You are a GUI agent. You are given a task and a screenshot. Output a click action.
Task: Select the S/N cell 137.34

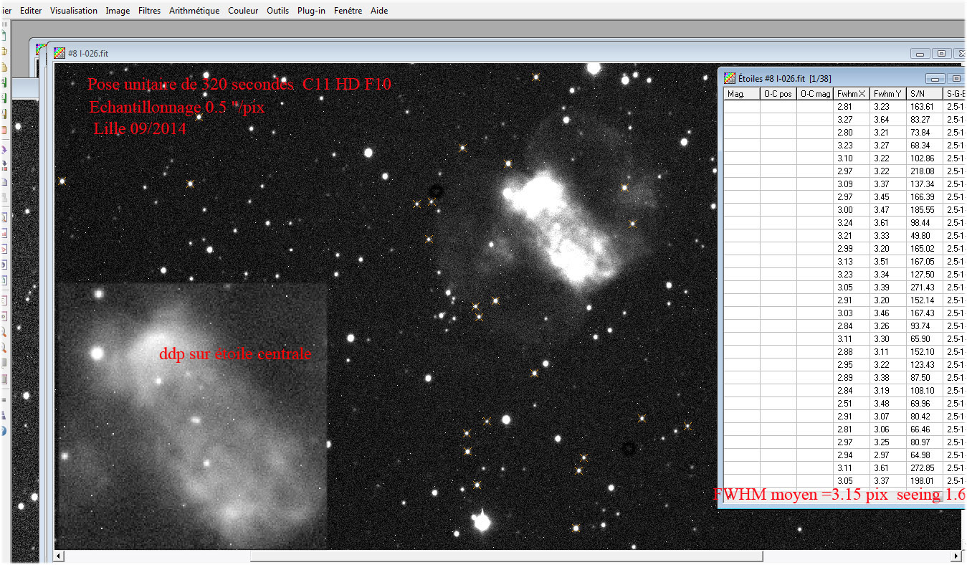click(926, 184)
